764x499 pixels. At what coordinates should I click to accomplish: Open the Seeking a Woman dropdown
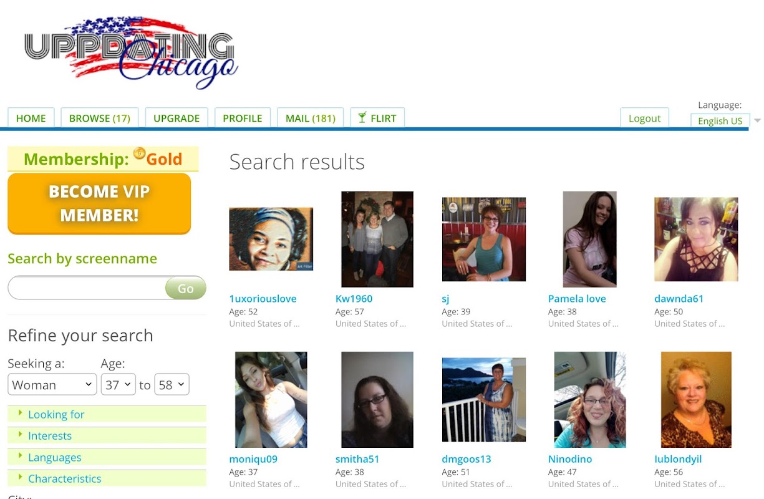(x=52, y=384)
